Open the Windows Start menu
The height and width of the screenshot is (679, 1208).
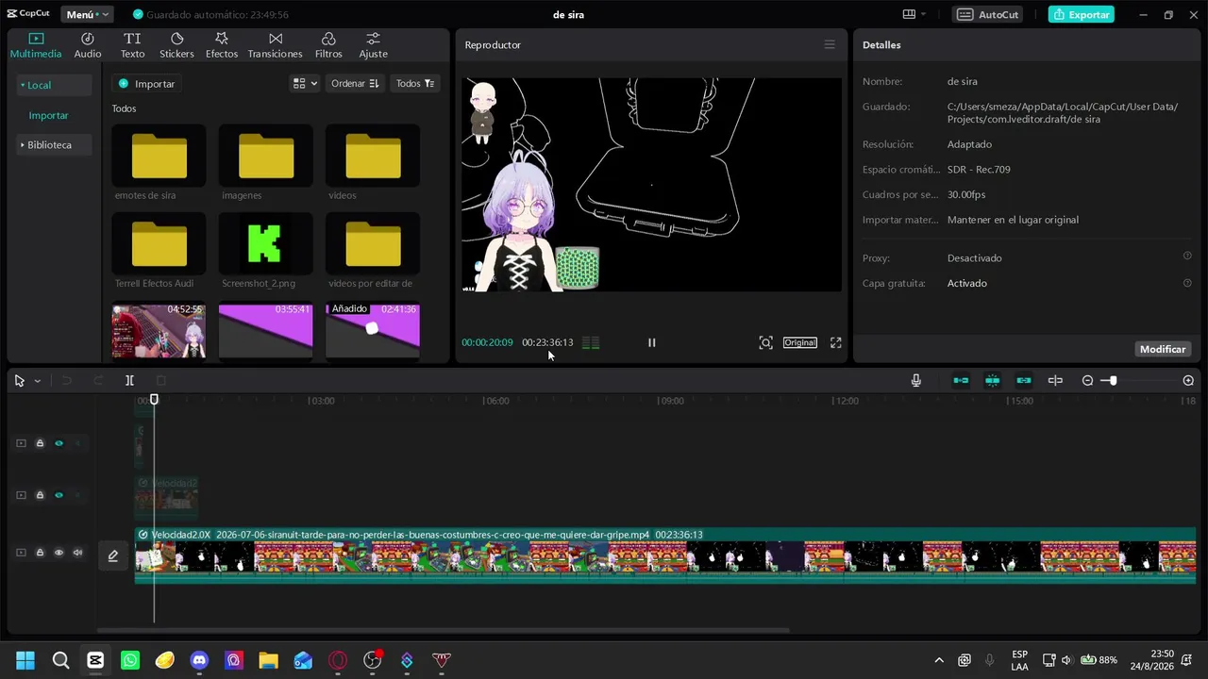click(x=25, y=660)
